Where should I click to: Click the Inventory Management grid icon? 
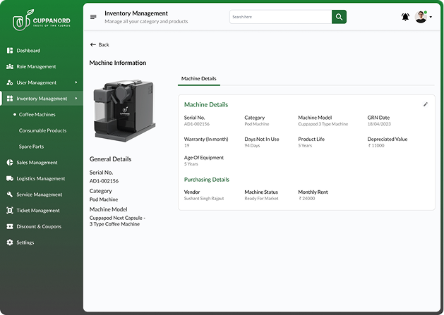10,99
